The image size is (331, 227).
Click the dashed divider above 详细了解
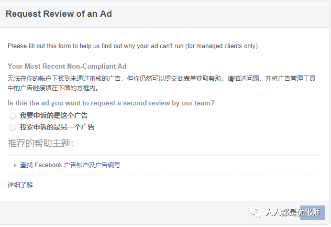point(164,175)
